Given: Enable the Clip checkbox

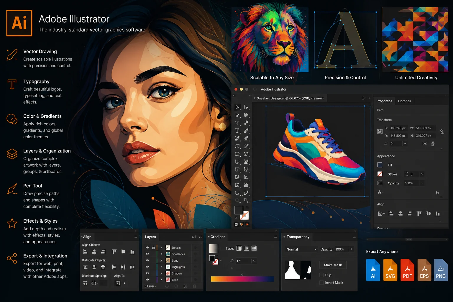Looking at the screenshot, I should (321, 275).
